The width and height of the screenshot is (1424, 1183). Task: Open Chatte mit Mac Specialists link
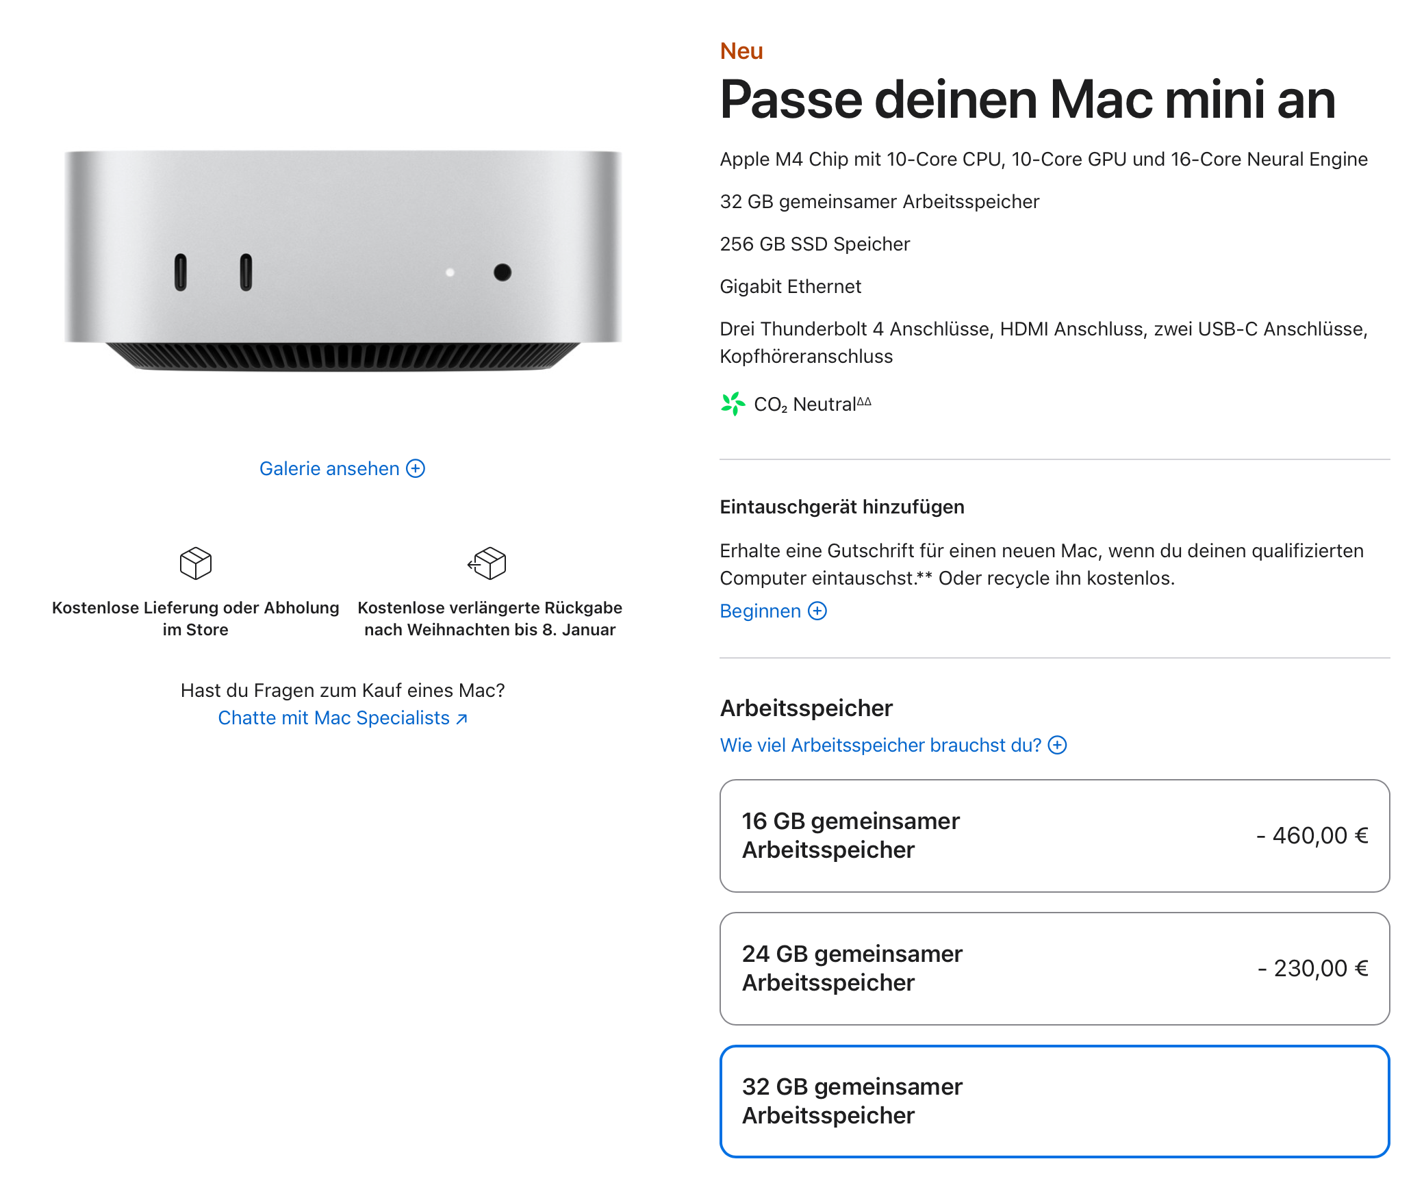(x=333, y=717)
